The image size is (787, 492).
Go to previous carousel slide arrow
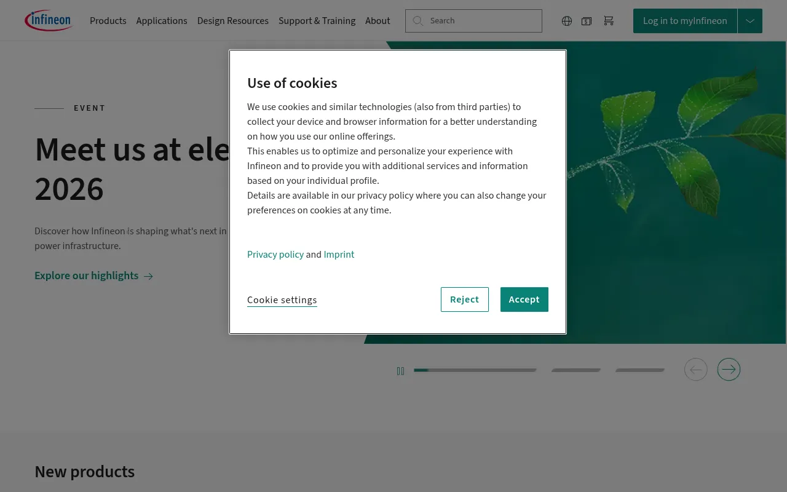pos(696,370)
